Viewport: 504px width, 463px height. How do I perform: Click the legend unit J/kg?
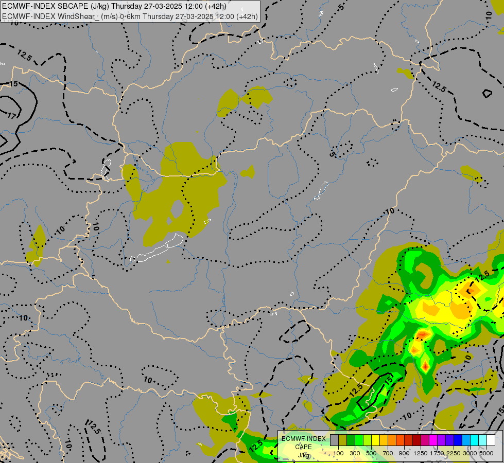303,455
